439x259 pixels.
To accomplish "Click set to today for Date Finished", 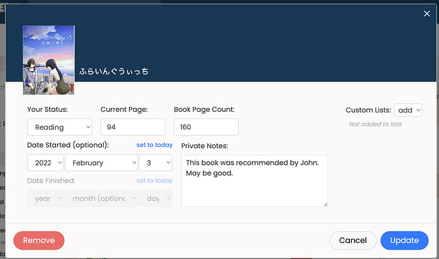I will (x=155, y=181).
